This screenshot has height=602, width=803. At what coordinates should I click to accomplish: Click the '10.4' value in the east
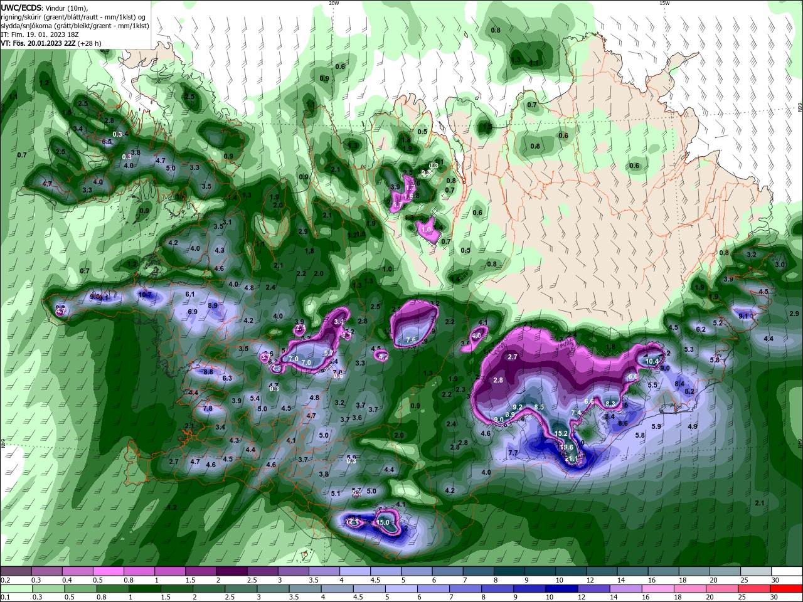(652, 361)
